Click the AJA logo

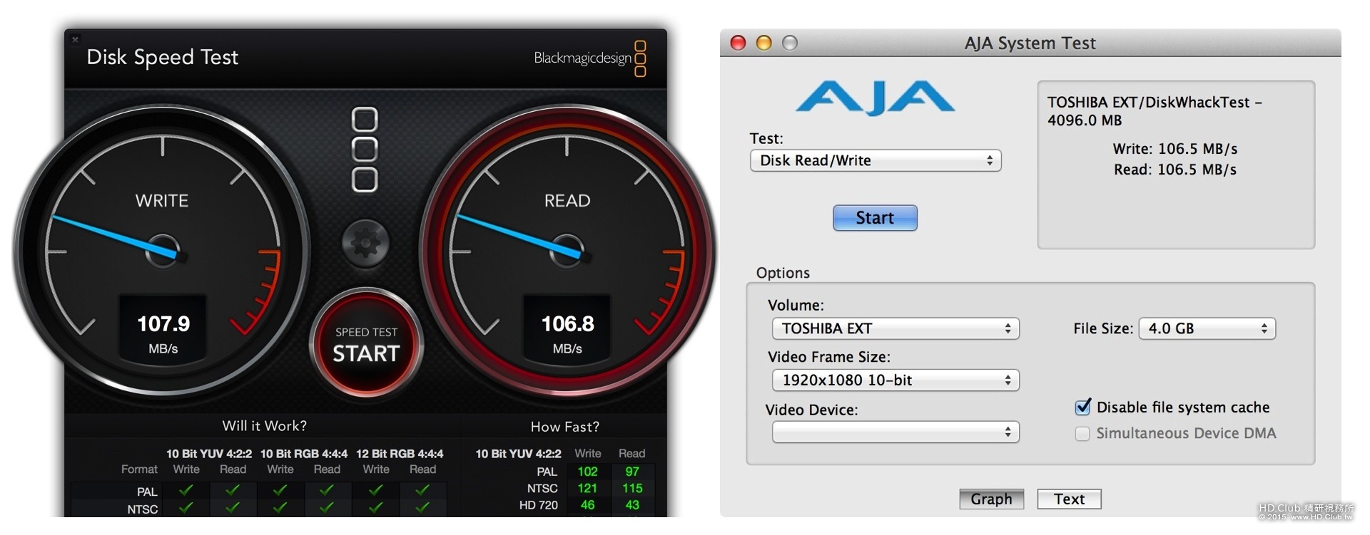(875, 98)
